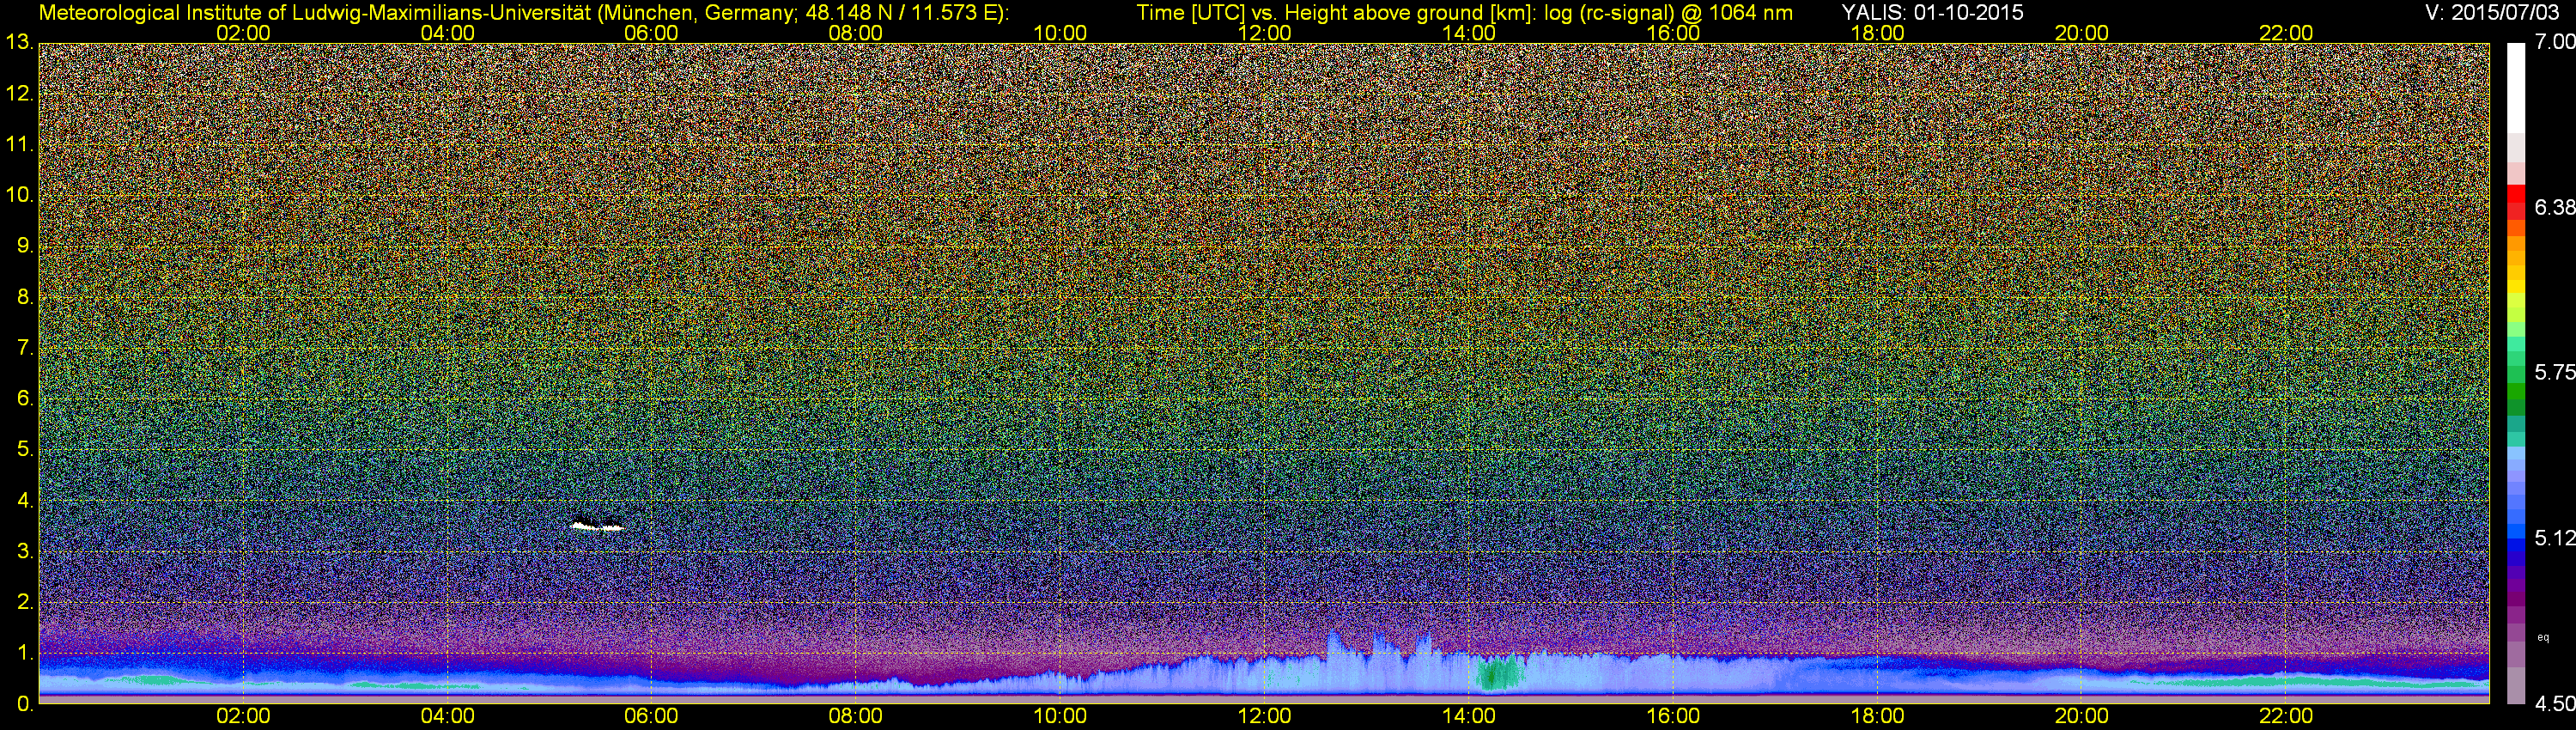Screen dimensions: 2576x730
Task: Pick the 7 km height axis label
Action: pyautogui.click(x=25, y=348)
